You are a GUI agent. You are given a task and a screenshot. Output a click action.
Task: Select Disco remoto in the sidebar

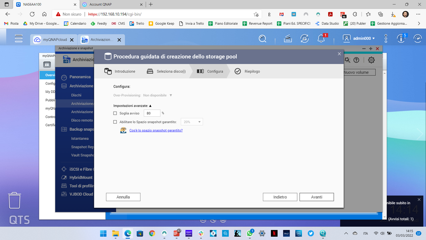(82, 120)
